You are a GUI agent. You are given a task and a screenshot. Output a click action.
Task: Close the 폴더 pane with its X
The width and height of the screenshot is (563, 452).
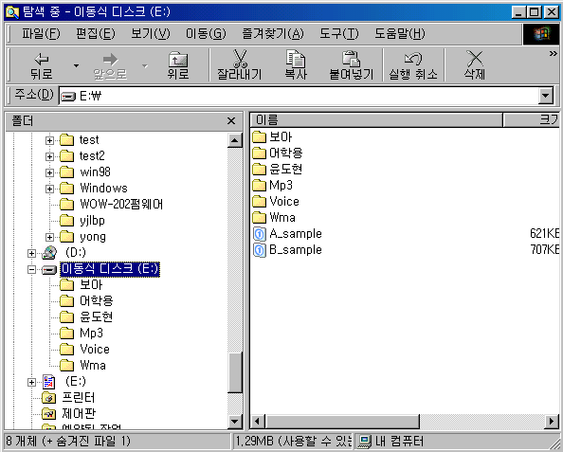(231, 121)
